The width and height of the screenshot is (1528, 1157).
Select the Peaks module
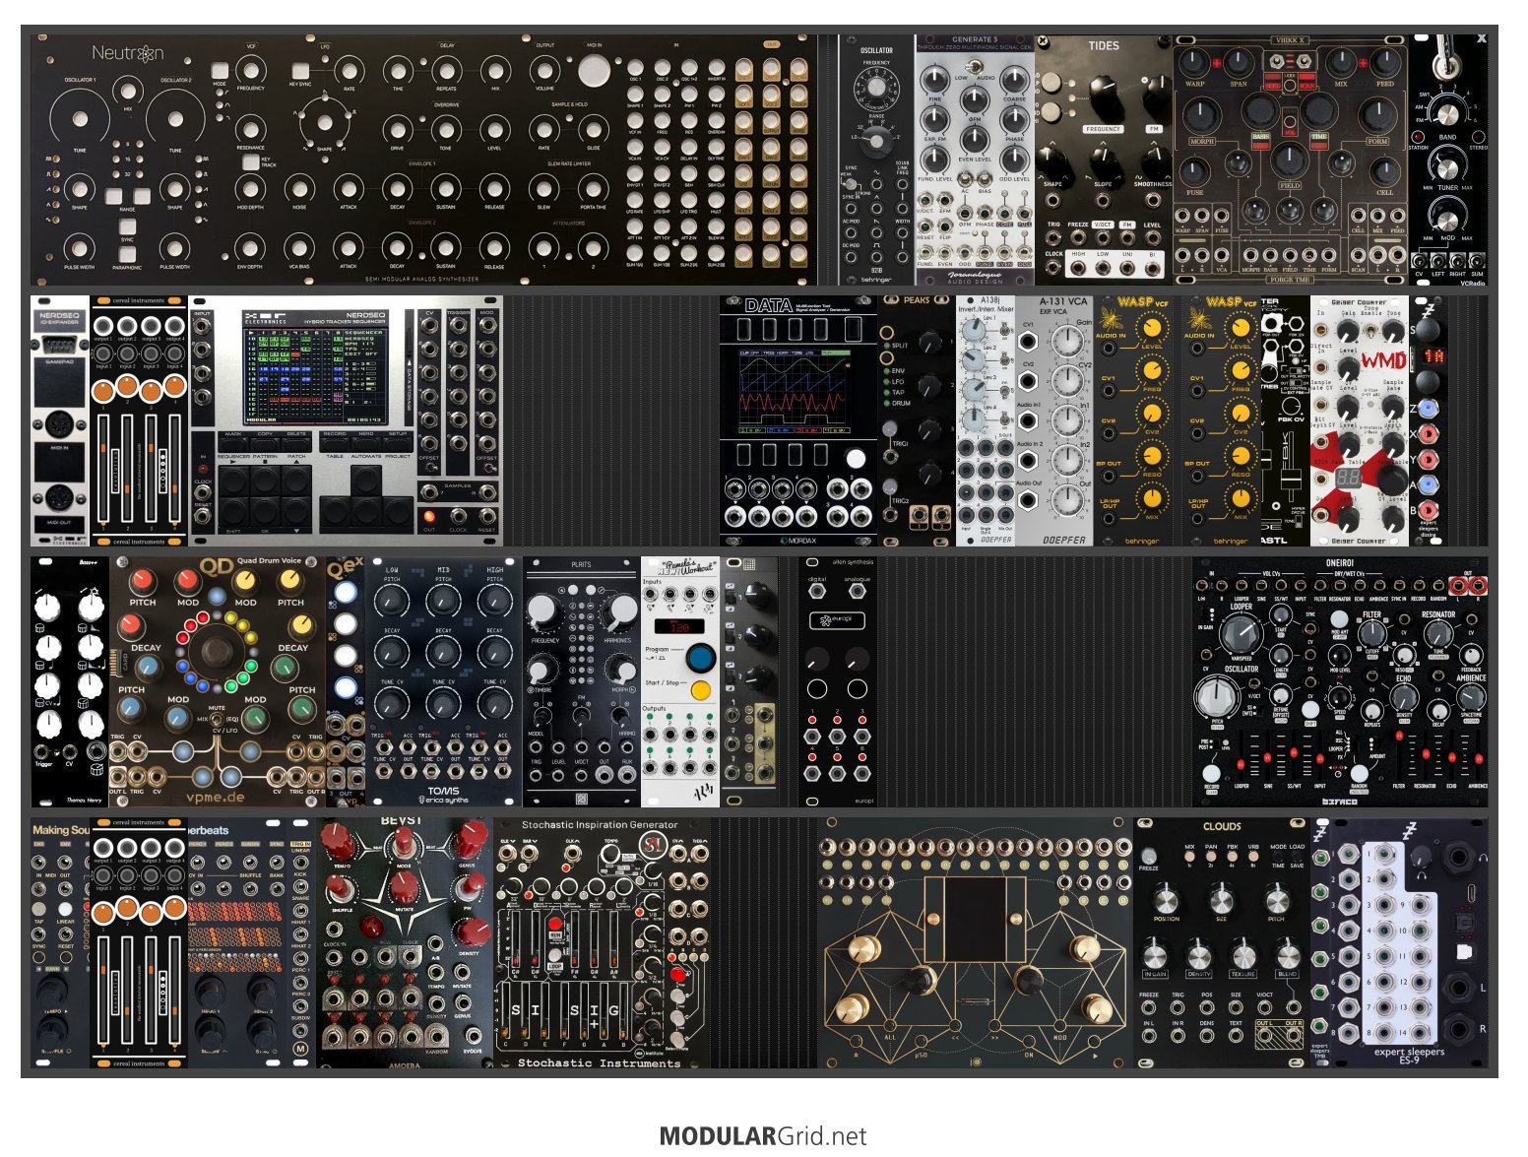917,420
